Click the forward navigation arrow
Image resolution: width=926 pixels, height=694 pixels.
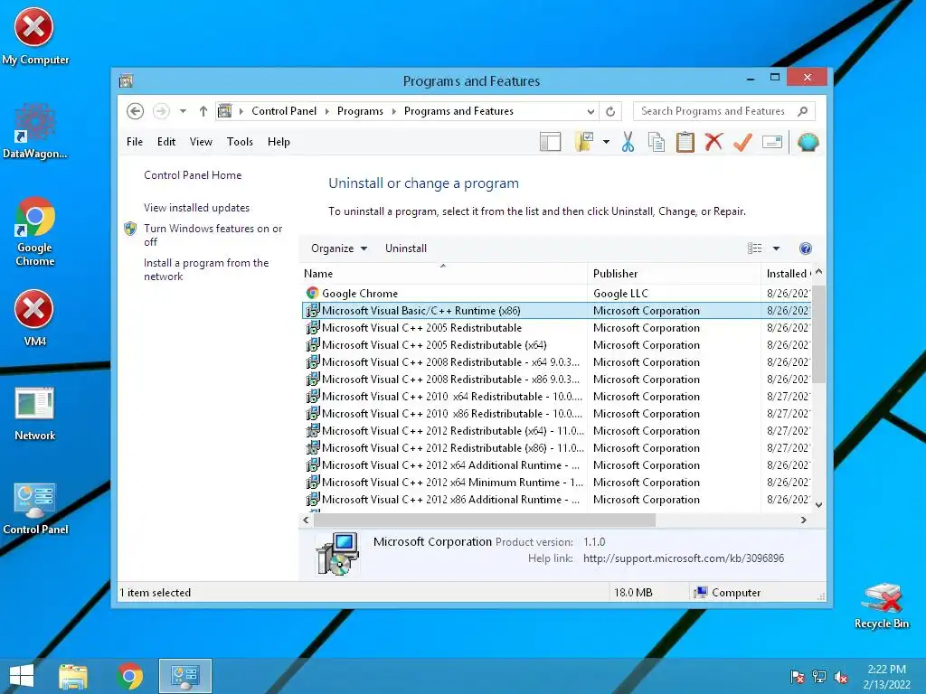point(161,111)
